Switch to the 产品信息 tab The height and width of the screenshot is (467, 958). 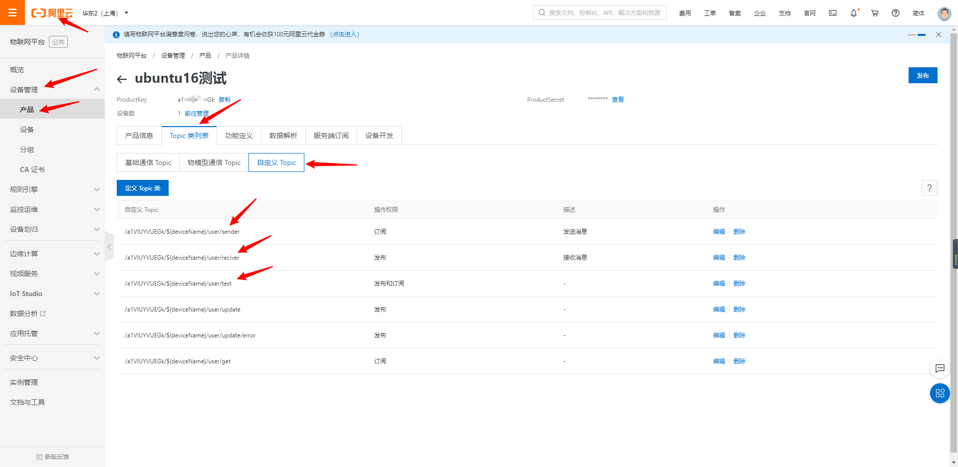(139, 136)
